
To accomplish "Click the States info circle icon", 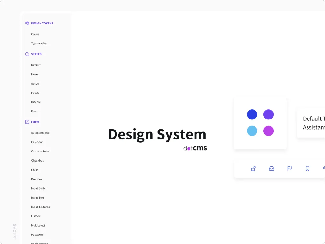I will coord(27,54).
